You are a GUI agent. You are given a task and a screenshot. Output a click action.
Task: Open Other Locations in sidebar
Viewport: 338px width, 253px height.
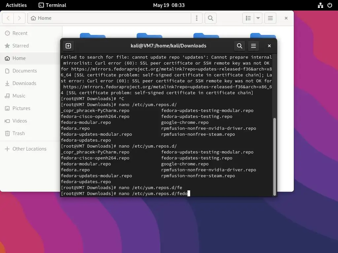pos(31,149)
